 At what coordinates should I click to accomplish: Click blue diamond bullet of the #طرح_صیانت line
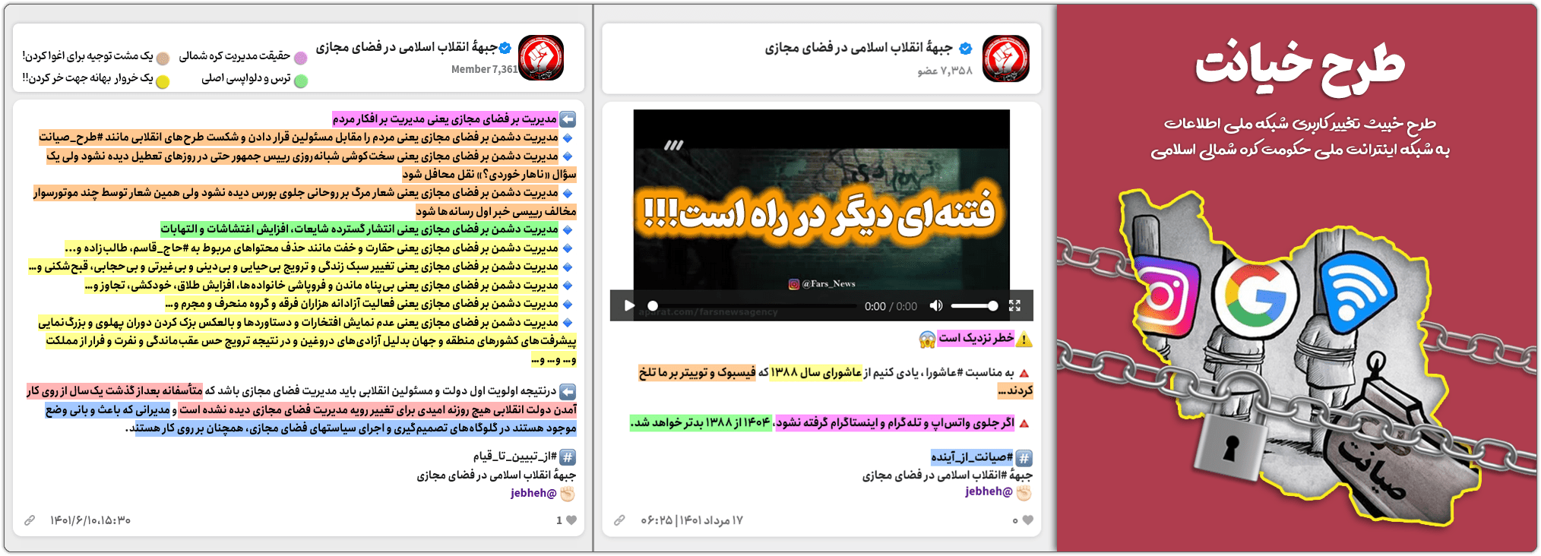[x=568, y=138]
